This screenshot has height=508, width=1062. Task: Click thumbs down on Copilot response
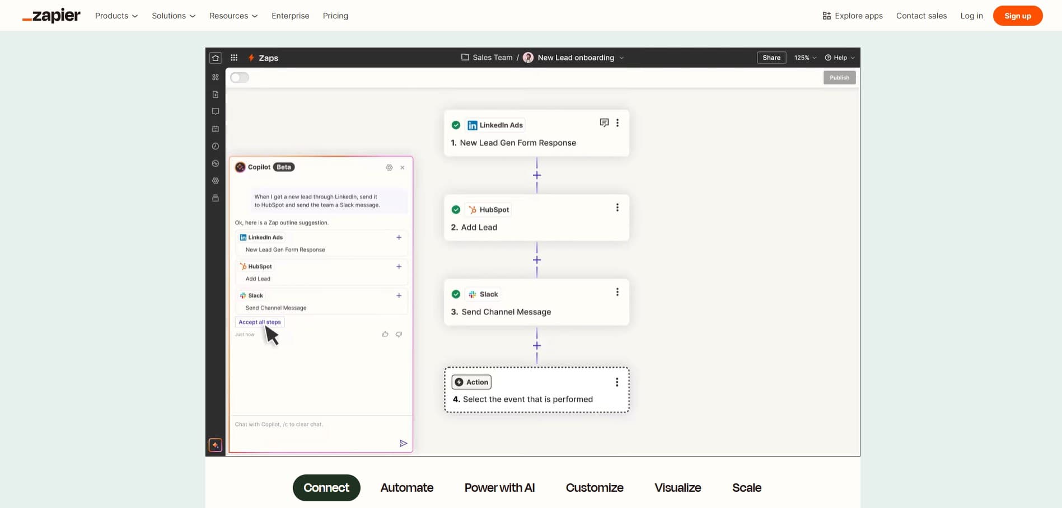(x=399, y=334)
